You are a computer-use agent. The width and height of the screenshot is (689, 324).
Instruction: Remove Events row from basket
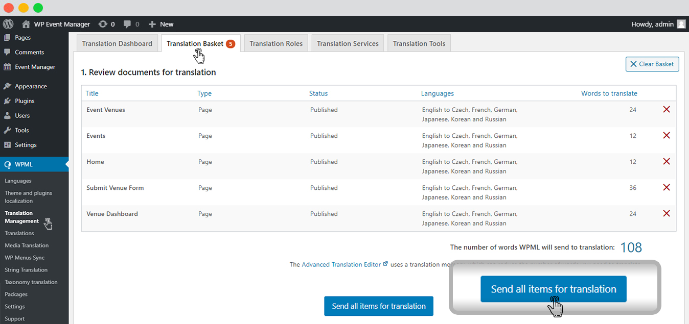[x=667, y=135]
